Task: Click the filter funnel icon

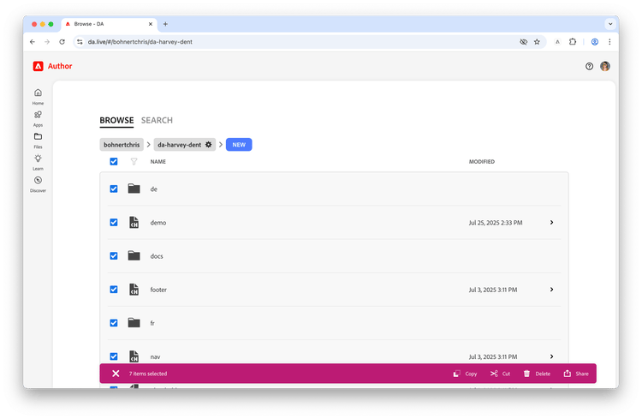Action: coord(134,162)
